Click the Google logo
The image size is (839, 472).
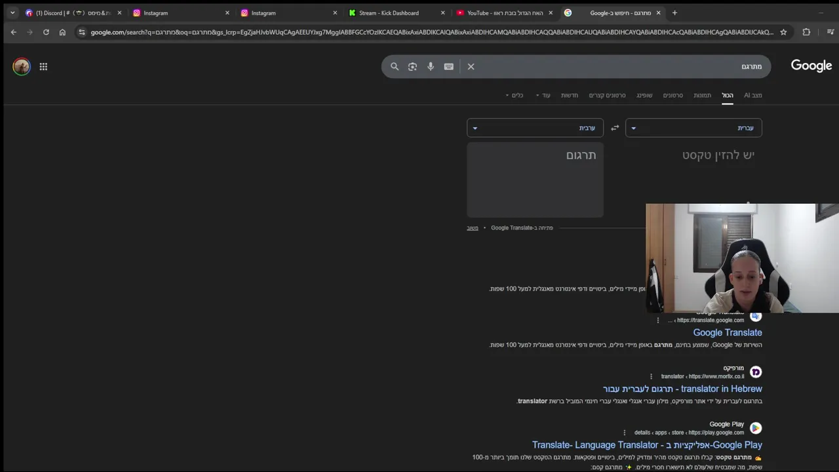pos(811,66)
